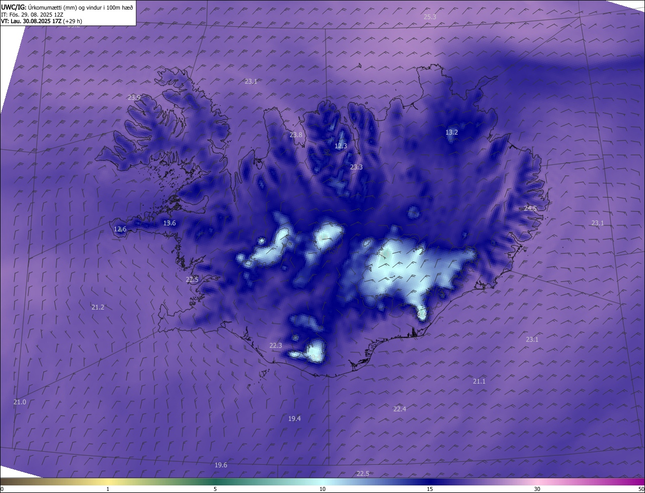Click the 23.8 value on the map
645x493 pixels.
296,135
